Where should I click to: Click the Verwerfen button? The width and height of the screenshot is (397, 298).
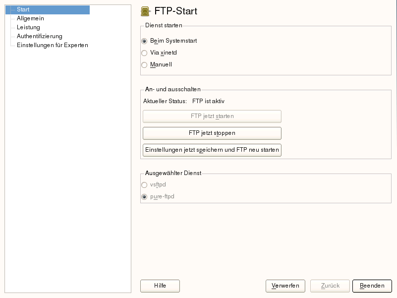tap(285, 286)
